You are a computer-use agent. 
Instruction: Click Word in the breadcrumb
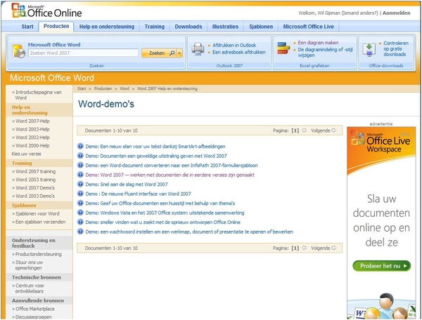(x=124, y=88)
